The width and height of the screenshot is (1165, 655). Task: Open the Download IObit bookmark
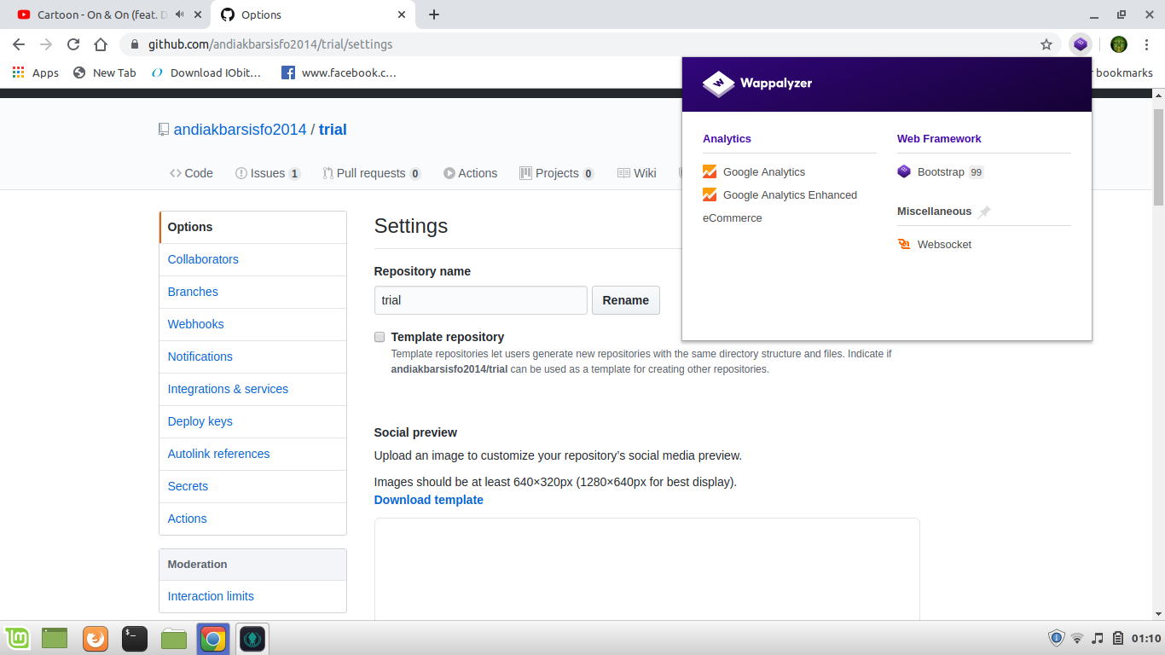click(206, 72)
